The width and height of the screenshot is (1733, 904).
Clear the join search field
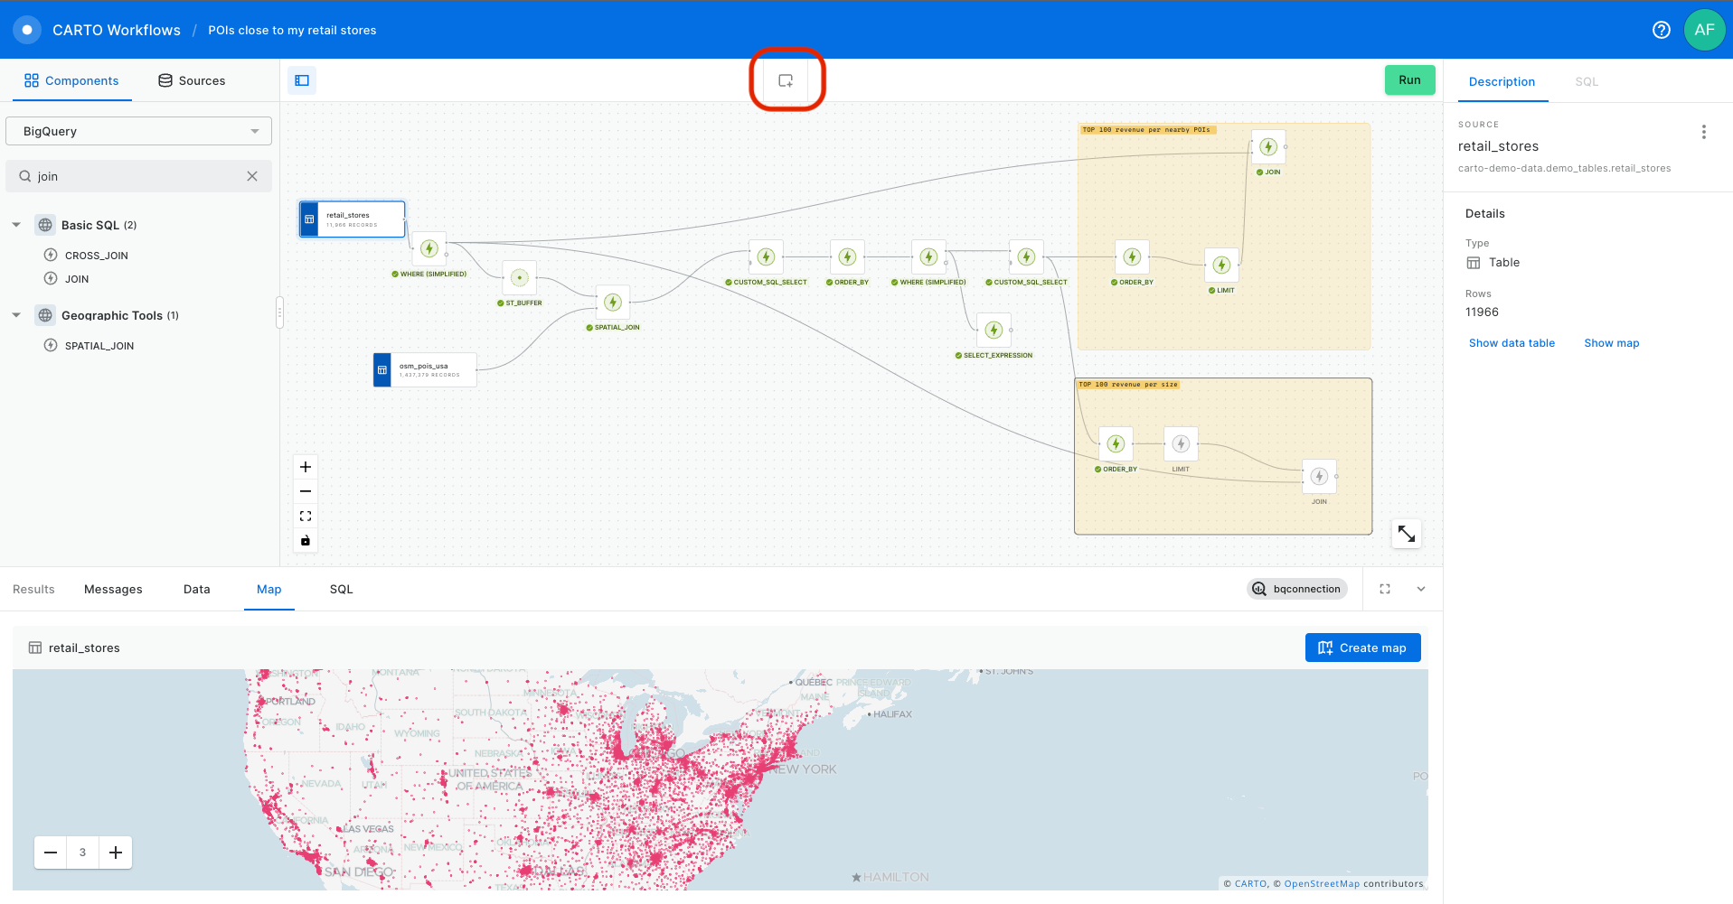coord(252,176)
